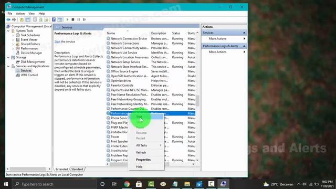The width and height of the screenshot is (336, 189).
Task: Collapse Services and Applications tree node
Action: (8, 66)
